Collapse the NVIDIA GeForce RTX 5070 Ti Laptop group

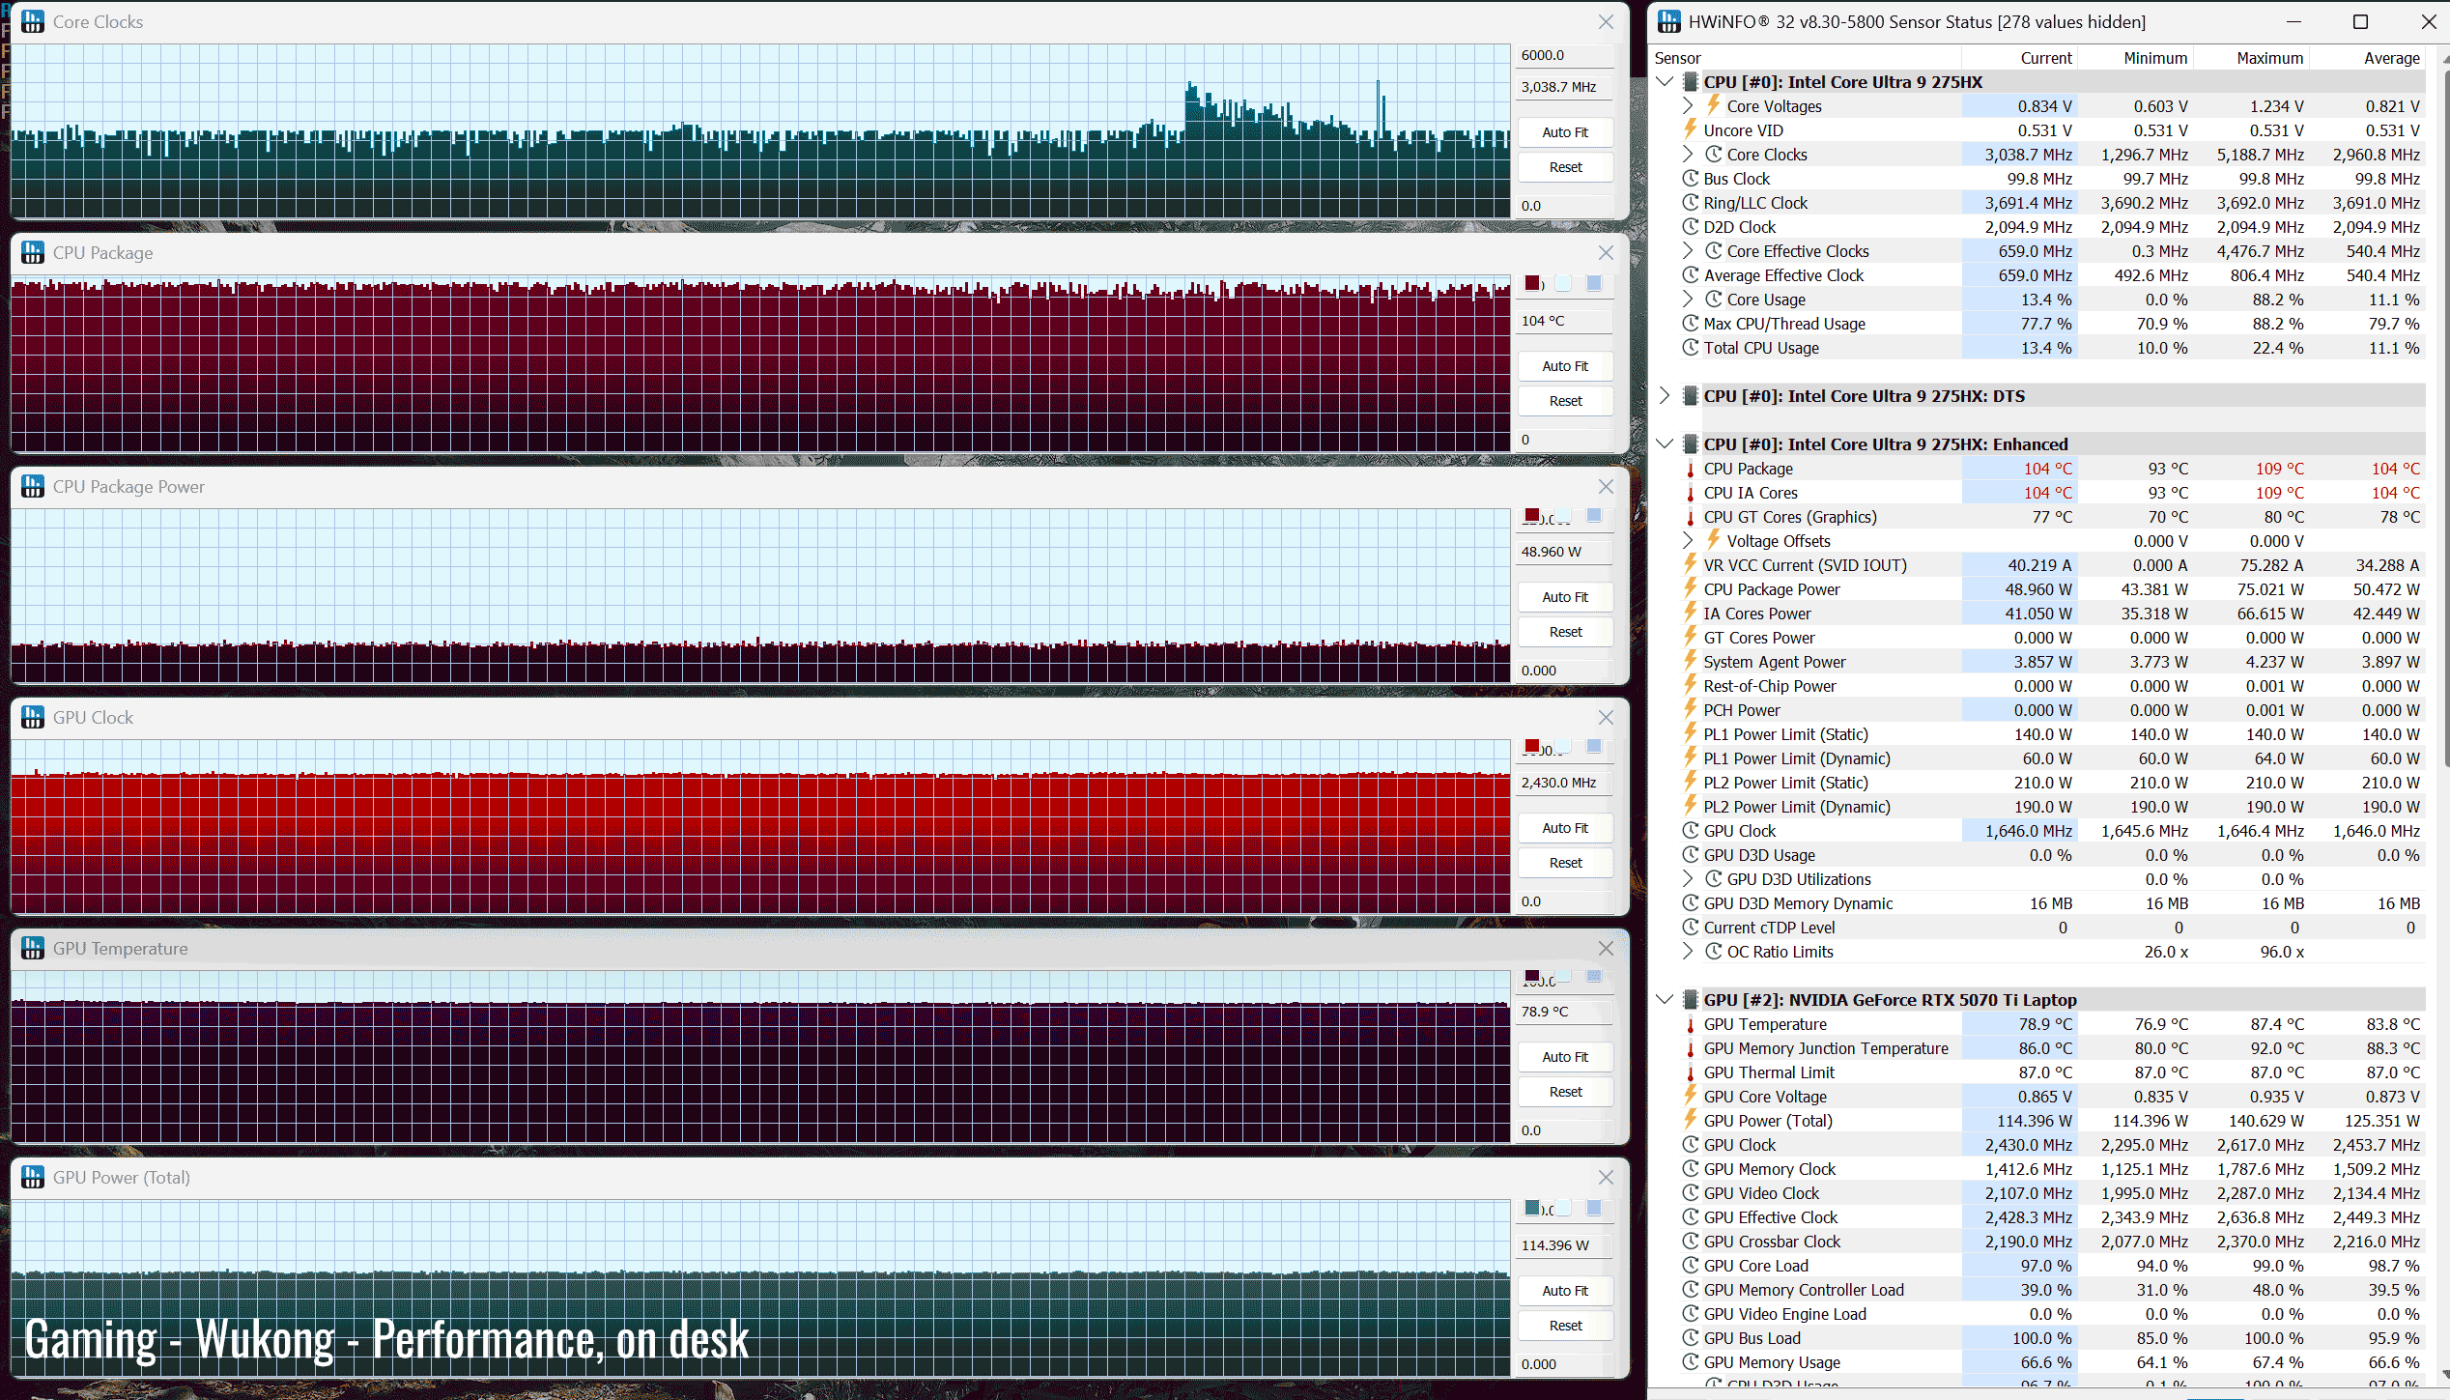[x=1665, y=1000]
